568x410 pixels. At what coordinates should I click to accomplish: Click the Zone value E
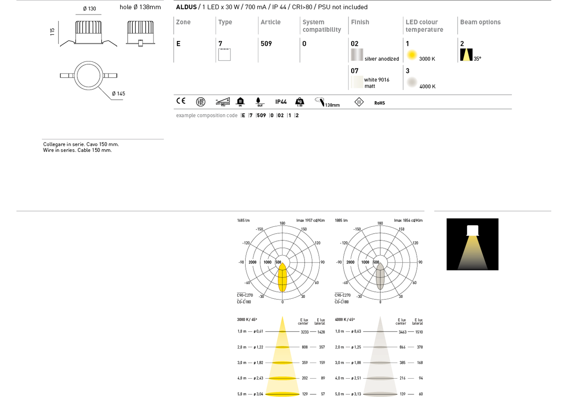pos(178,44)
